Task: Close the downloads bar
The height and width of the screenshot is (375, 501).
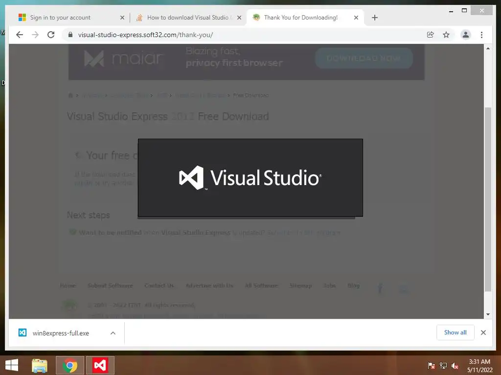Action: tap(483, 333)
